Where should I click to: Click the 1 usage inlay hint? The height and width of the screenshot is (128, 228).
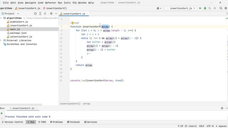[75, 23]
